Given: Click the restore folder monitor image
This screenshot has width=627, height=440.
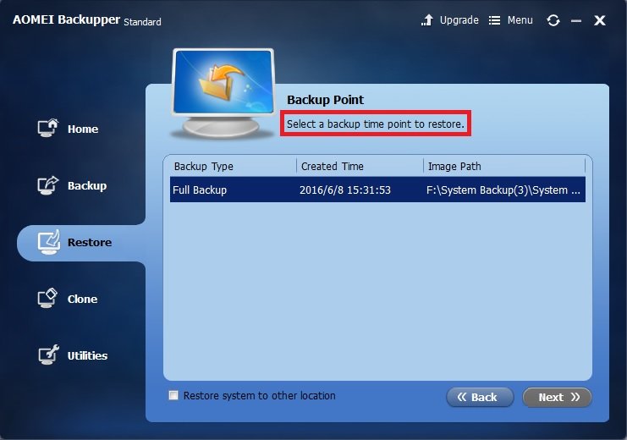Looking at the screenshot, I should 223,93.
